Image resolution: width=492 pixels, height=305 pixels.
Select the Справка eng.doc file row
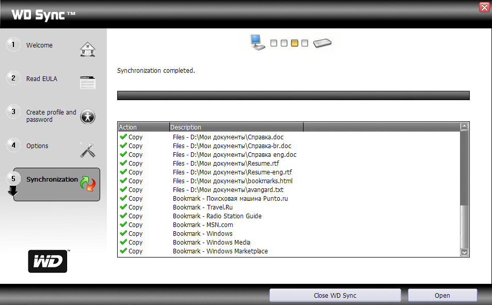coord(289,155)
